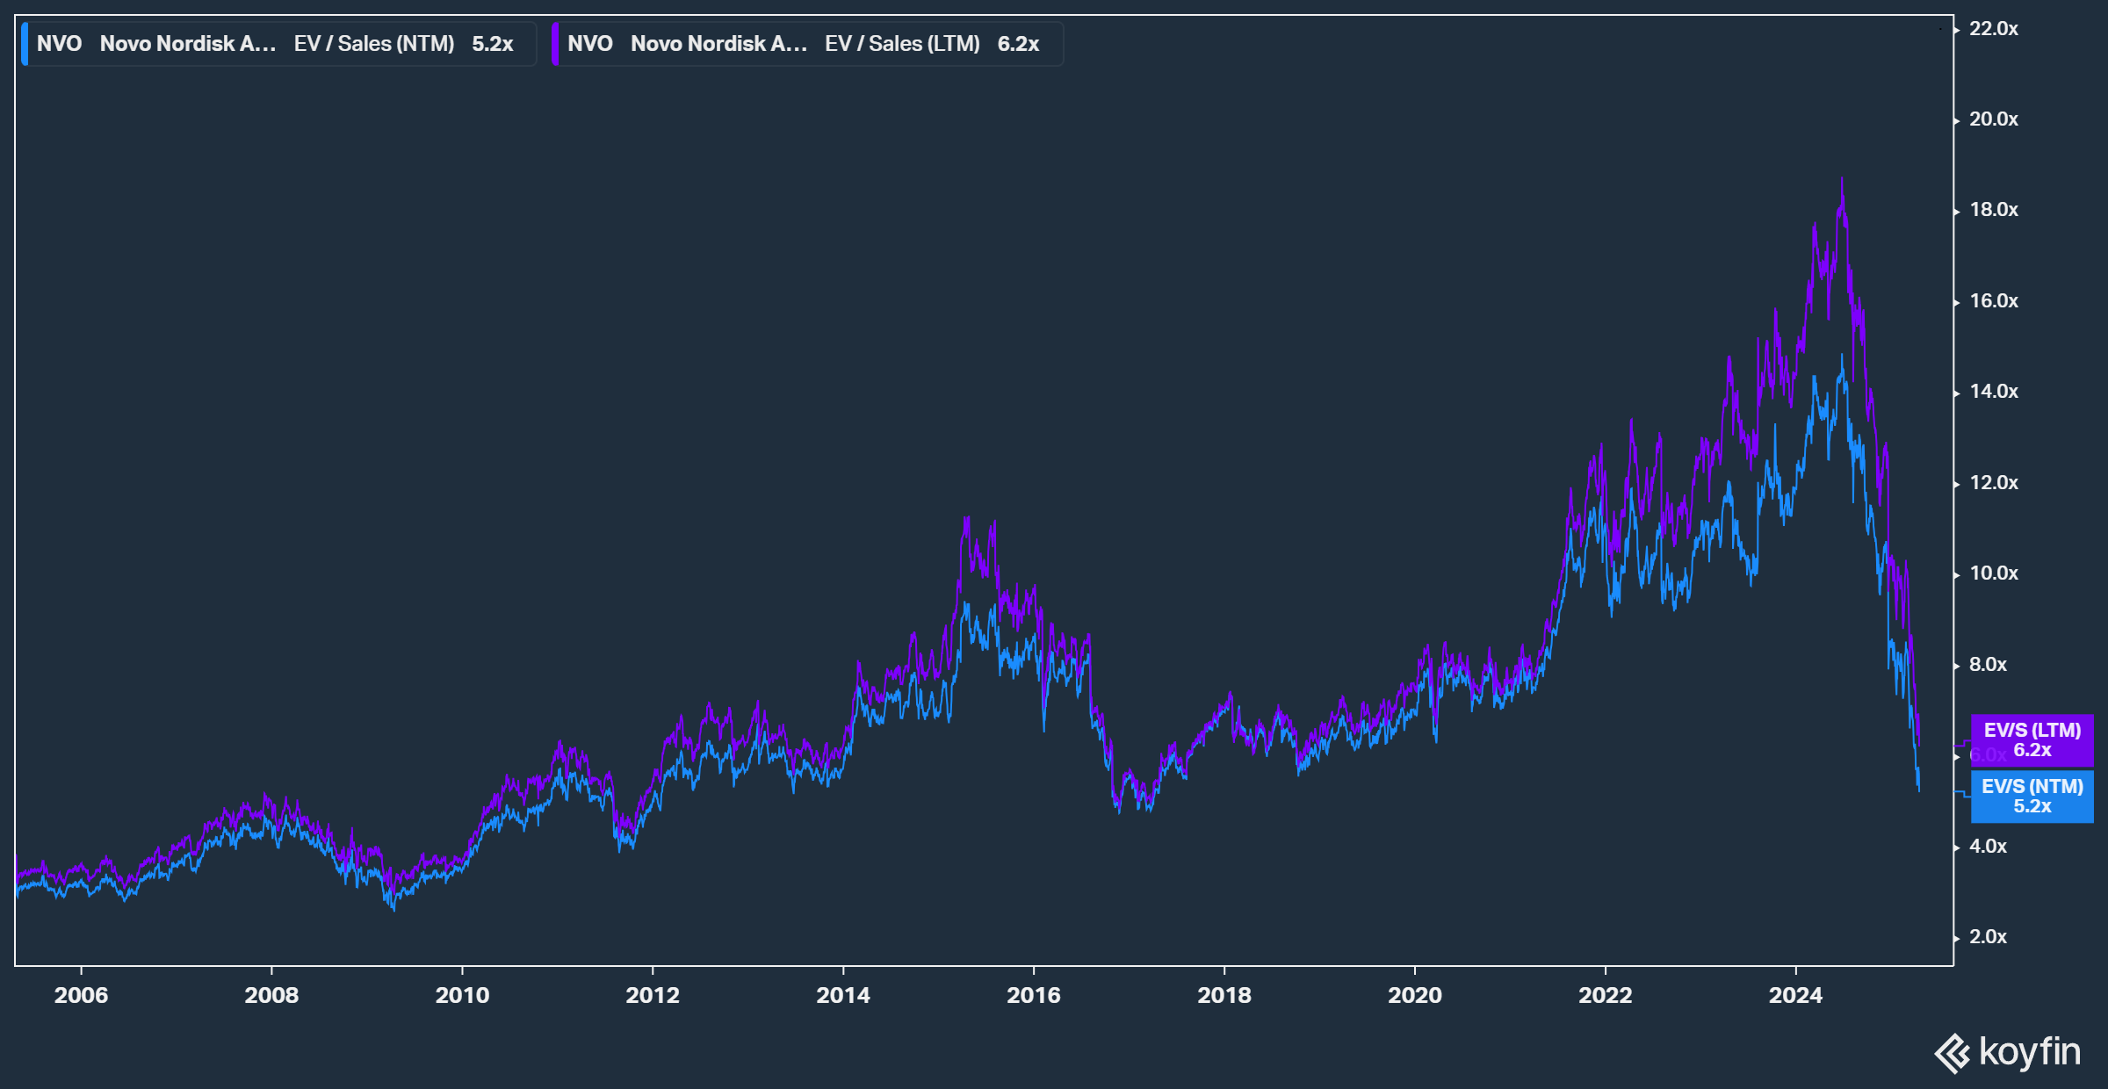Click the 14.0x y-axis label
This screenshot has width=2108, height=1089.
1994,391
